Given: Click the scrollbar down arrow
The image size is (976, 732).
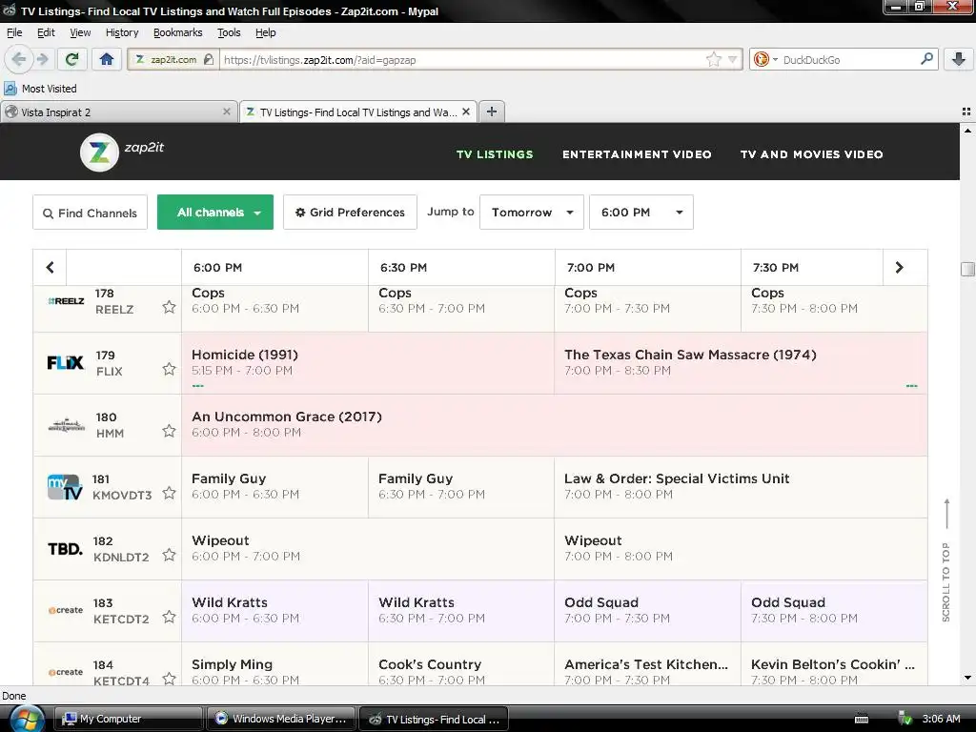Looking at the screenshot, I should pos(967,678).
